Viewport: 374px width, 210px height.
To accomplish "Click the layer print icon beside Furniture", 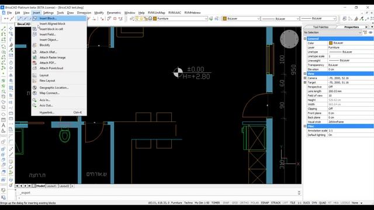I will click(150, 18).
